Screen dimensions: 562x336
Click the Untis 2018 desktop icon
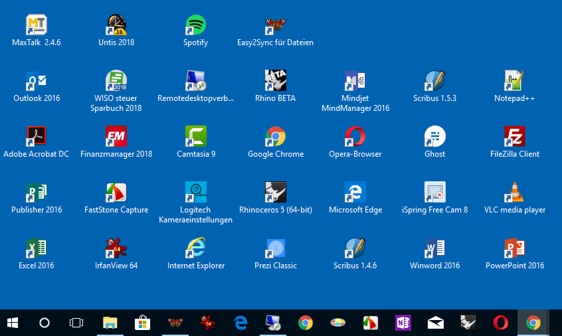pos(116,26)
